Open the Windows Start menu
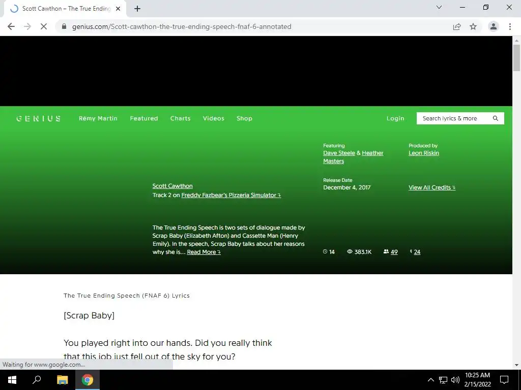 click(12, 380)
